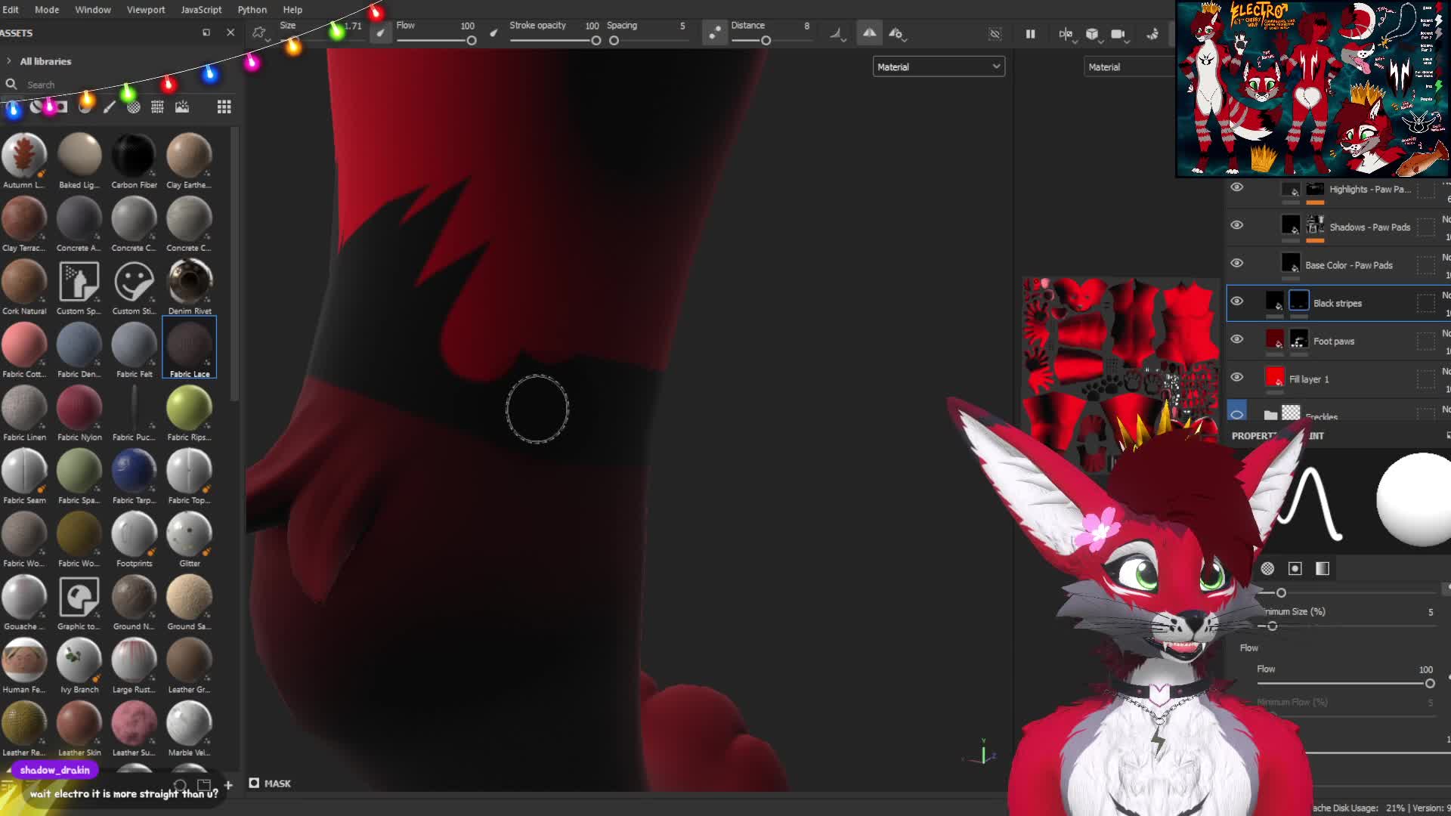Expand the Freckles folder
Viewport: 1451px width, 816px height.
(x=1270, y=415)
